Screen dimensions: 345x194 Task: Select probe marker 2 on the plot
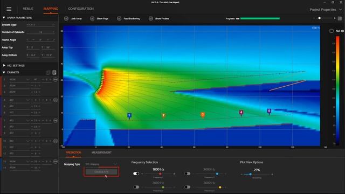coord(163,116)
